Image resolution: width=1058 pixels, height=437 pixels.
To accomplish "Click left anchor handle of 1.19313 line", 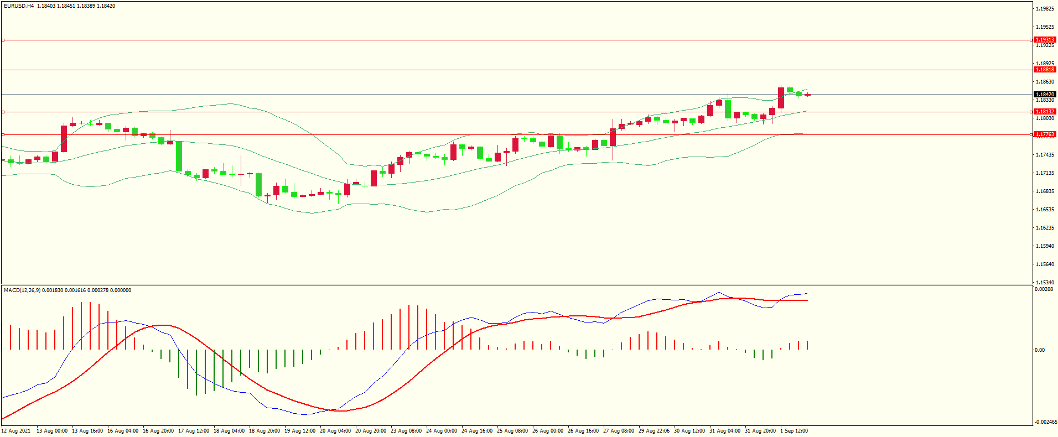I will pyautogui.click(x=3, y=40).
